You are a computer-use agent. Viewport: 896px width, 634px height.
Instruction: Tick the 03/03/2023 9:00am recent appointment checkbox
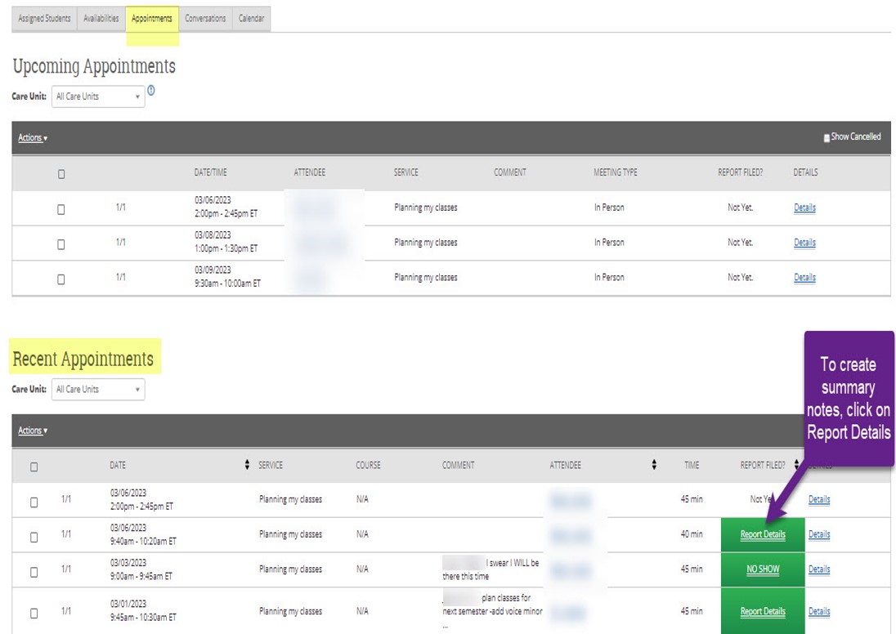pos(34,571)
